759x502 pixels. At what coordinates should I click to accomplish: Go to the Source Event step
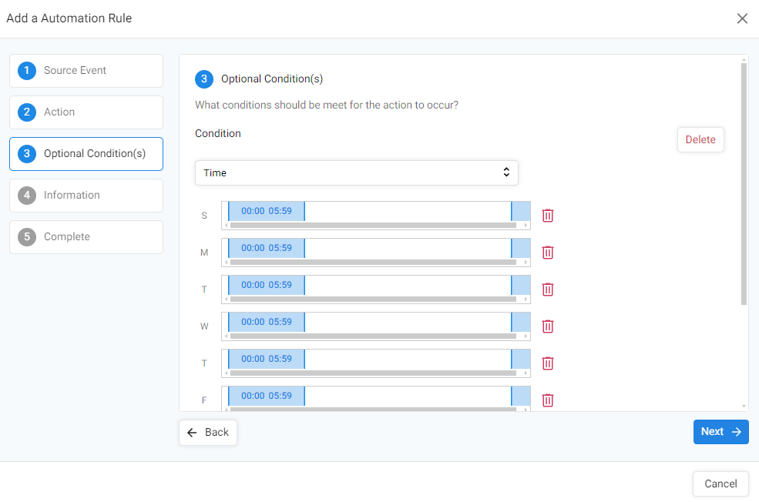(86, 71)
